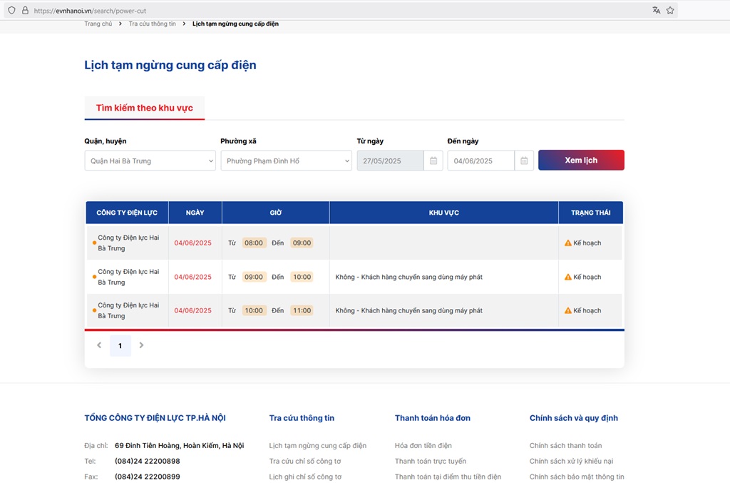The image size is (730, 483).
Task: Open the site security shield icon
Action: coord(11,11)
